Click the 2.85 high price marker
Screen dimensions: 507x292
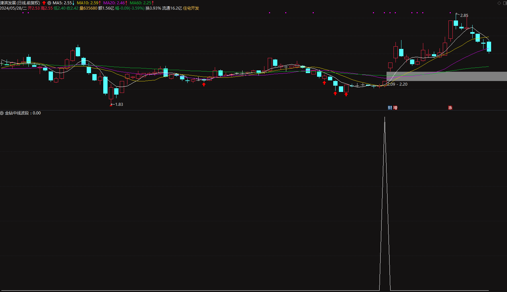tap(464, 16)
